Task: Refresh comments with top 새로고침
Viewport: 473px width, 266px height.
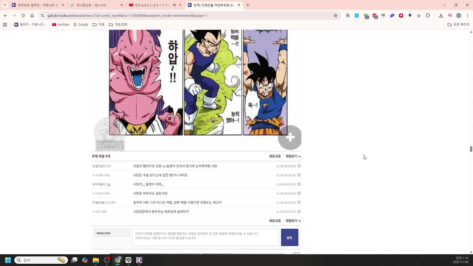Action: pos(275,156)
